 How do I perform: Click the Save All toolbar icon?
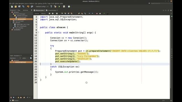click(23, 7)
